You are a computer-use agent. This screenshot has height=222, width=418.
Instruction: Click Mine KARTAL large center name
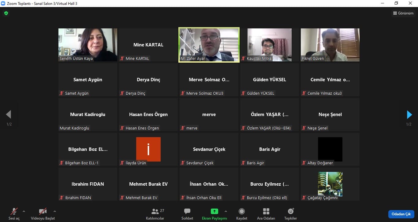pyautogui.click(x=148, y=45)
